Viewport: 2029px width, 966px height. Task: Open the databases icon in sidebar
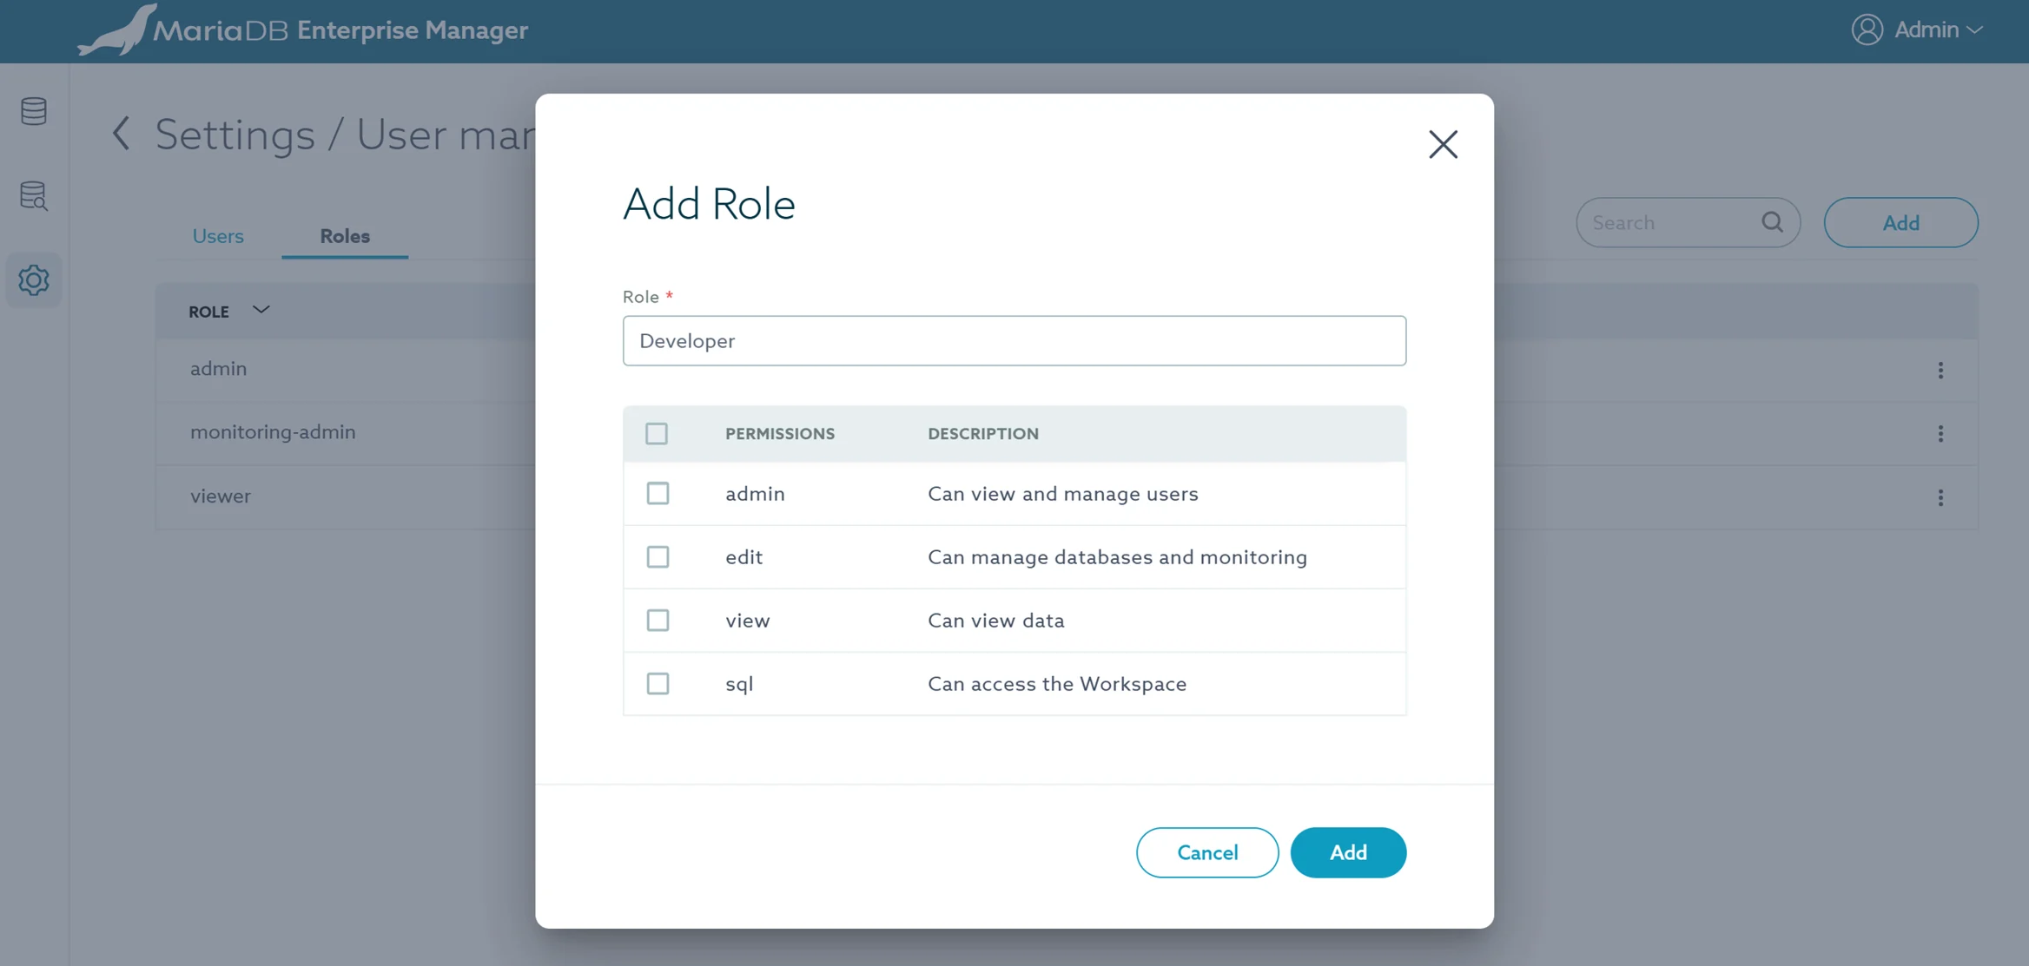tap(33, 111)
